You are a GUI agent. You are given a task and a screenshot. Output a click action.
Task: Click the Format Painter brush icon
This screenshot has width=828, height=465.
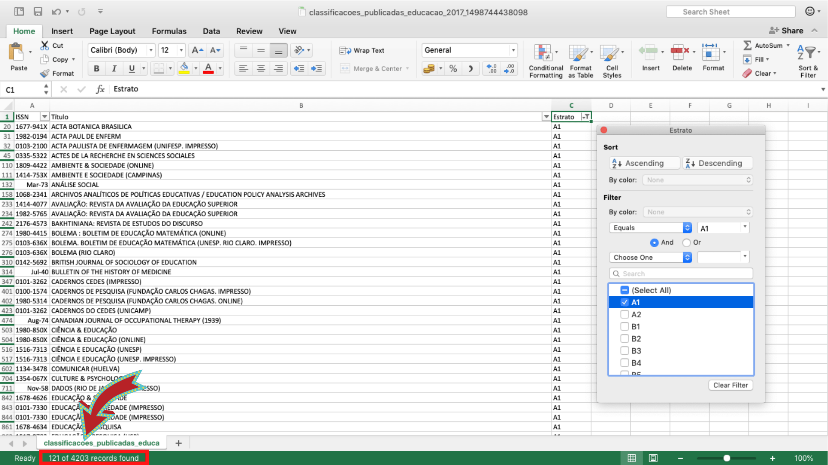point(45,74)
